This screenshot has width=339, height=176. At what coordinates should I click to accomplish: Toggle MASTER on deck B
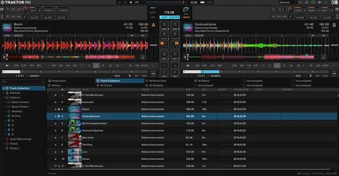(199, 35)
